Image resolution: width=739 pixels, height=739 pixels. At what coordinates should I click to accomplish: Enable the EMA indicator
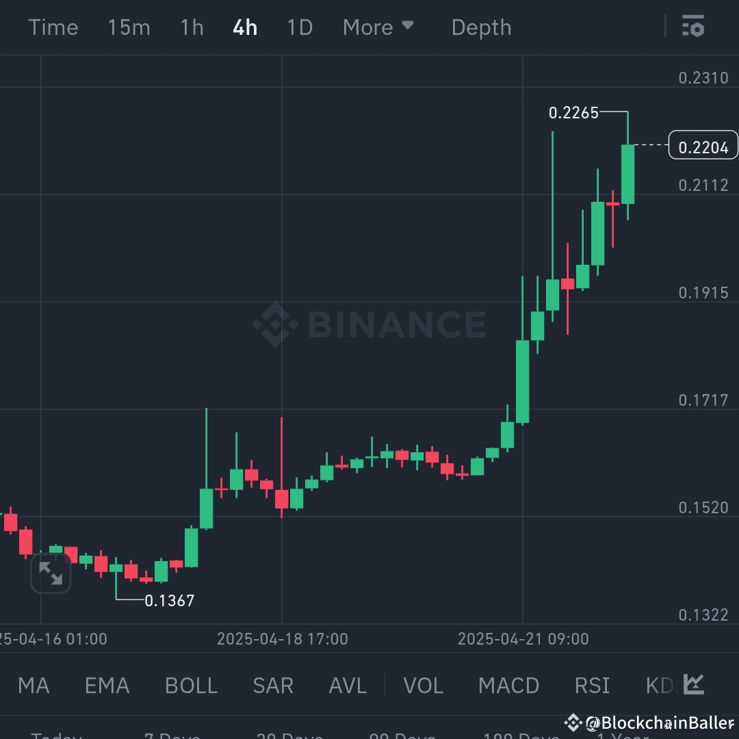[x=107, y=685]
